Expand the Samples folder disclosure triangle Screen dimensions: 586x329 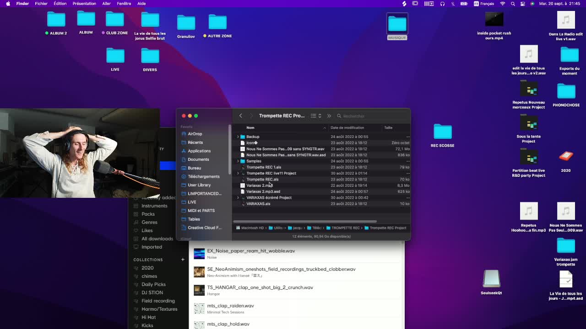tap(238, 161)
